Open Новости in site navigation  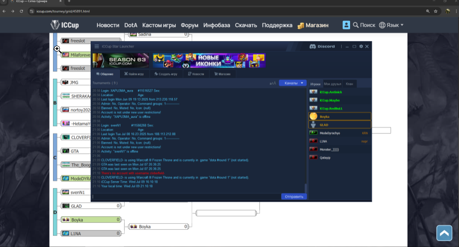point(108,25)
